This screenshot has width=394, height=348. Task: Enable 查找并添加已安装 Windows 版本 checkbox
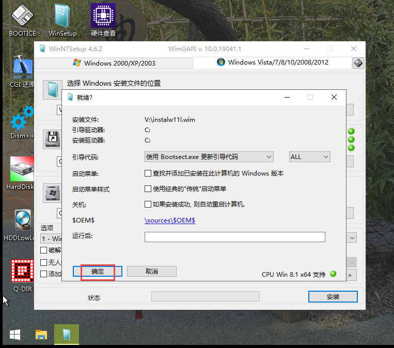[148, 173]
